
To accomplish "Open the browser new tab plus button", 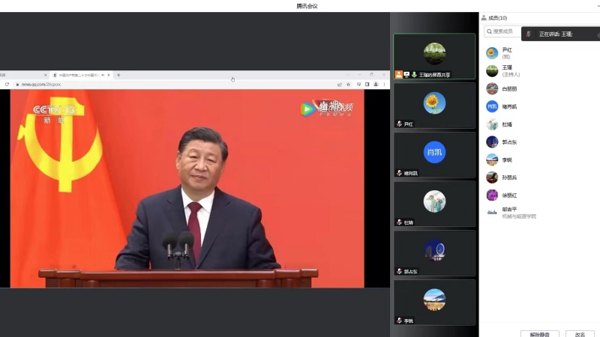I will click(118, 75).
